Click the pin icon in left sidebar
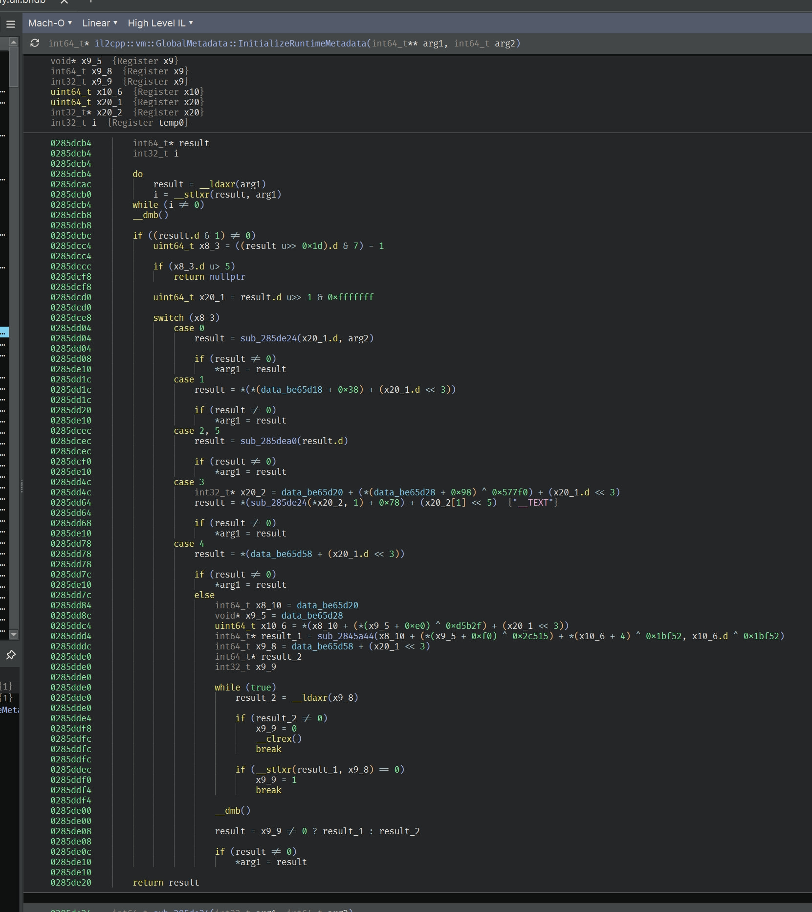This screenshot has width=812, height=912. [x=11, y=655]
